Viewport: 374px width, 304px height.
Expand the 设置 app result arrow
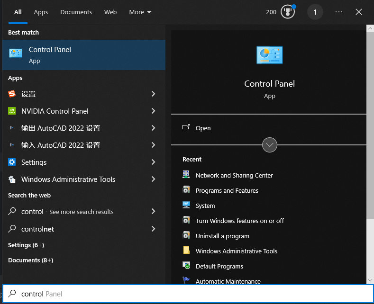click(154, 94)
